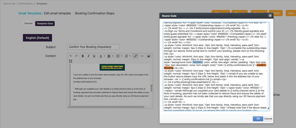Select English [Default] language tab

(x=37, y=38)
